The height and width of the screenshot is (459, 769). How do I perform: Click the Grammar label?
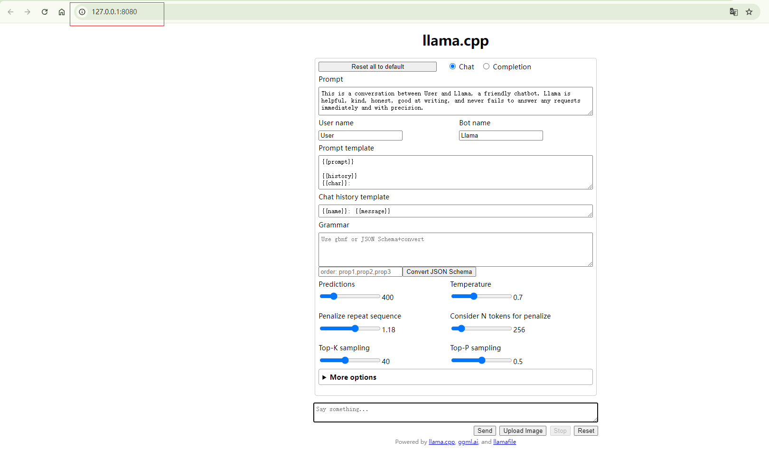coord(334,225)
